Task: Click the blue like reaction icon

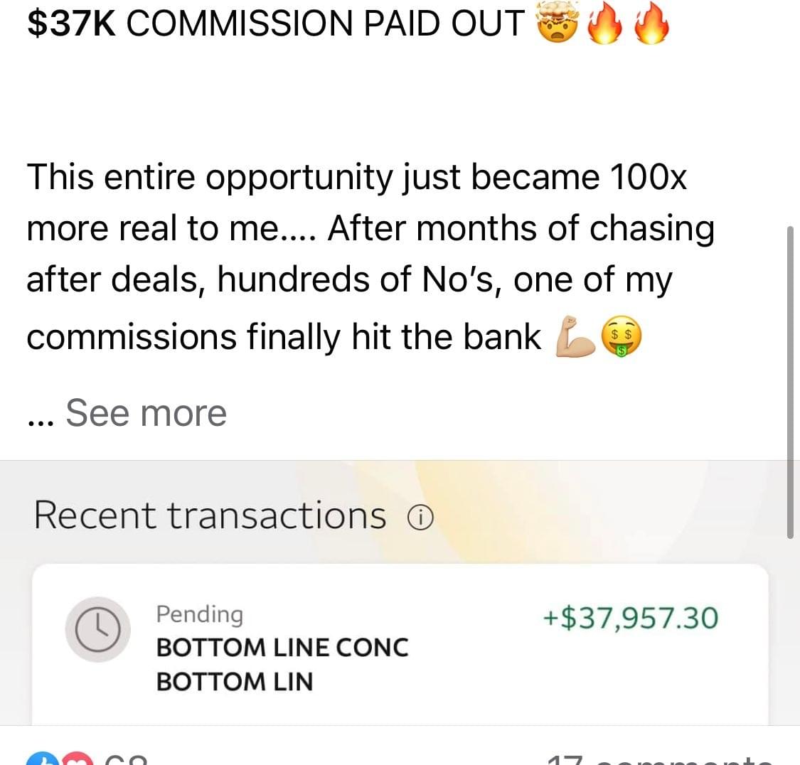Action: pos(39,761)
